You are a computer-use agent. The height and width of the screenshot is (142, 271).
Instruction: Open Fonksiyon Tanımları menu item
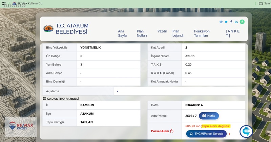[202, 33]
